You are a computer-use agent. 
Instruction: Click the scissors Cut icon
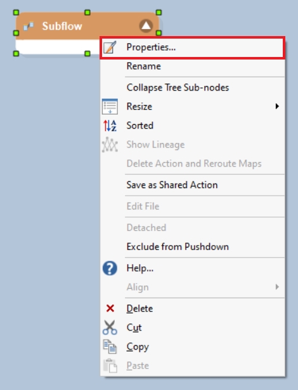[110, 327]
